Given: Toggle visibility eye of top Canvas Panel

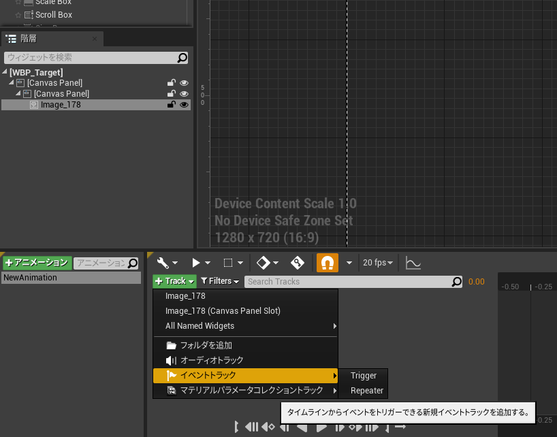Looking at the screenshot, I should pyautogui.click(x=184, y=83).
